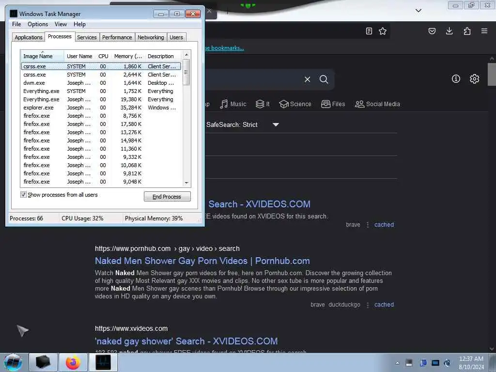Switch to Networking tab
The height and width of the screenshot is (372, 496).
click(x=151, y=37)
